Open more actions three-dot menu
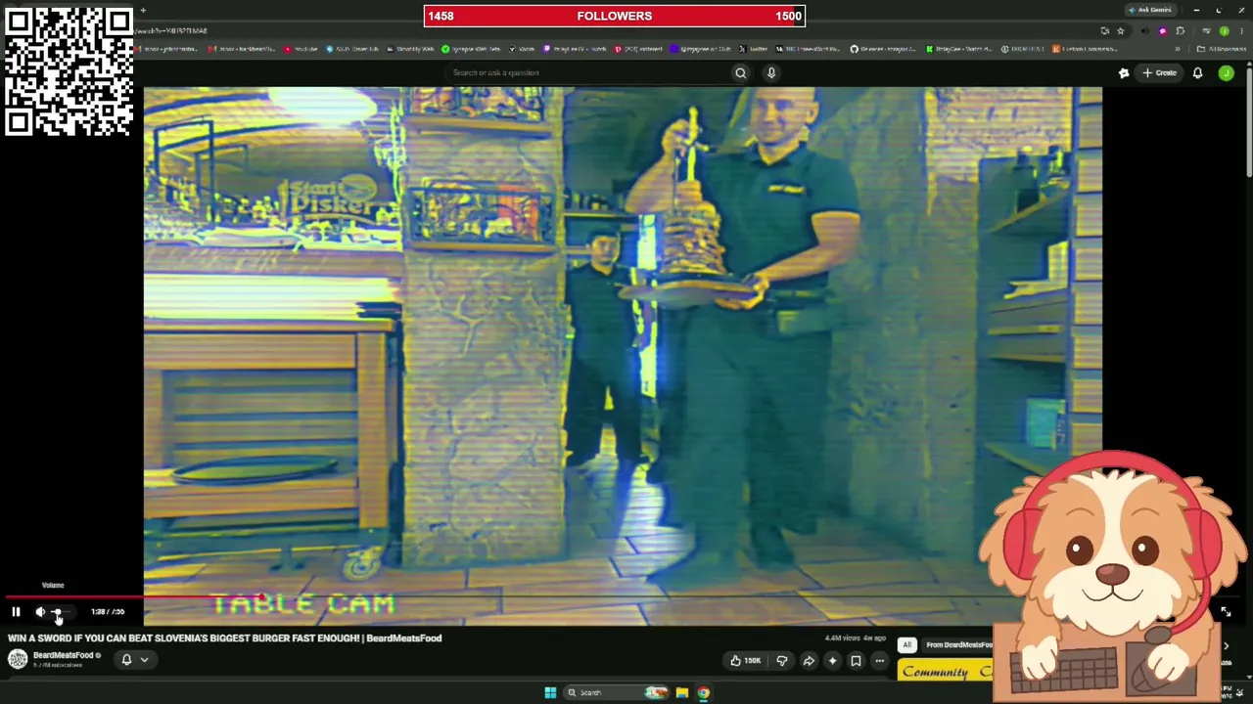Image resolution: width=1253 pixels, height=704 pixels. [879, 661]
